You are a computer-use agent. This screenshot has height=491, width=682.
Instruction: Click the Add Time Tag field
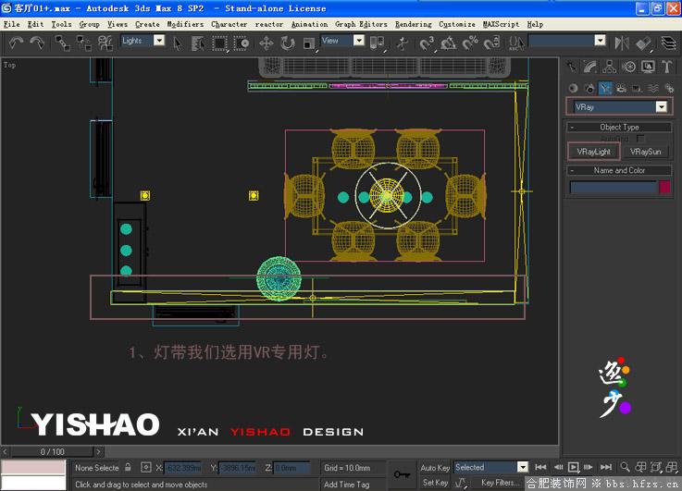346,484
